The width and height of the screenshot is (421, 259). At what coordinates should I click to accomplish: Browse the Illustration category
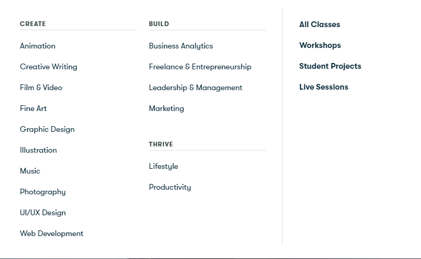[x=38, y=150]
